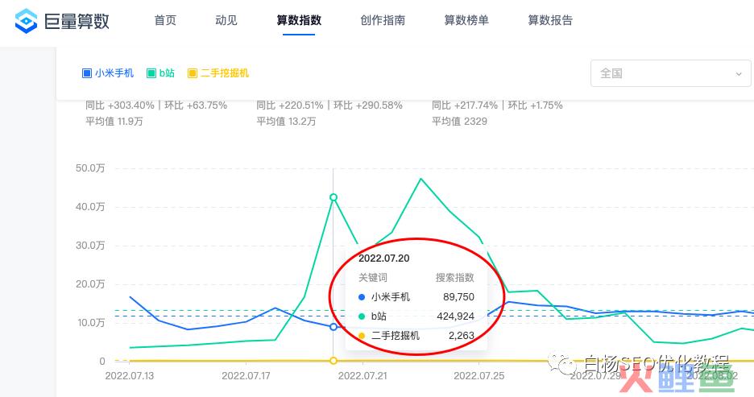Click the 同比 +220.51% statistic
Image resolution: width=754 pixels, height=397 pixels.
coord(290,105)
